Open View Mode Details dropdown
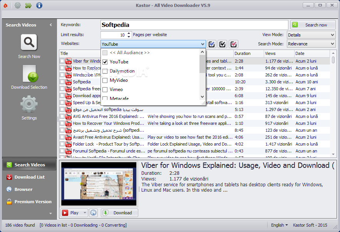This screenshot has height=232, width=340. [x=311, y=35]
